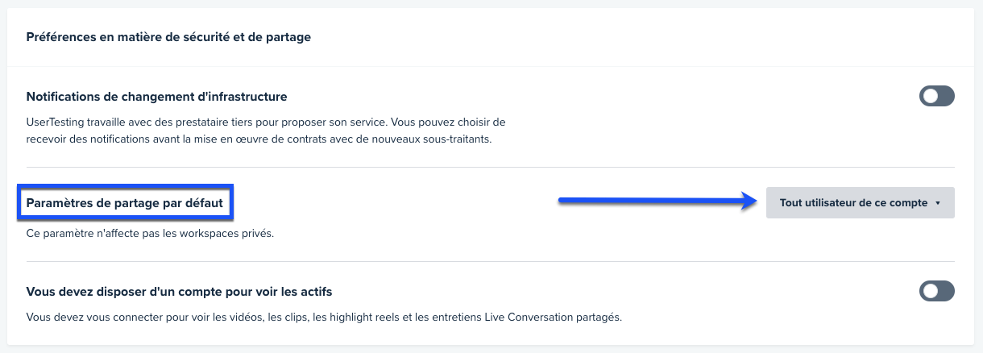Click the 'Préférences en matière de sécurité et de partage' heading
Viewport: 983px width, 353px height.
pyautogui.click(x=168, y=37)
